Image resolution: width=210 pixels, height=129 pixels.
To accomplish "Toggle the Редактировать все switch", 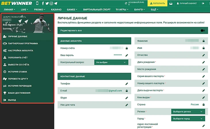I will [x=203, y=30].
